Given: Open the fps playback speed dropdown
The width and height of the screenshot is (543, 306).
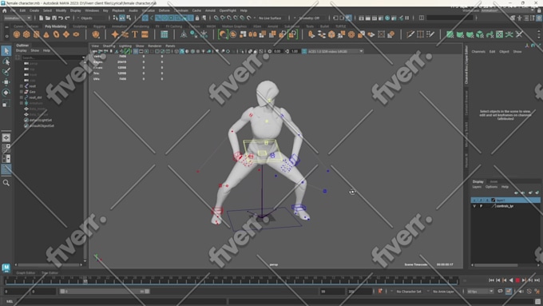Looking at the screenshot, I should (x=480, y=292).
